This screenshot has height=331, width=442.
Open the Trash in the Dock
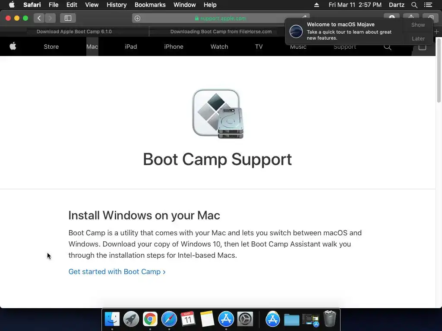point(329,319)
